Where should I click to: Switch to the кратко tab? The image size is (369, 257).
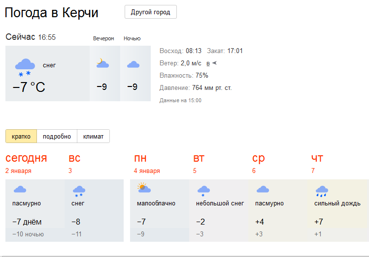(21, 136)
